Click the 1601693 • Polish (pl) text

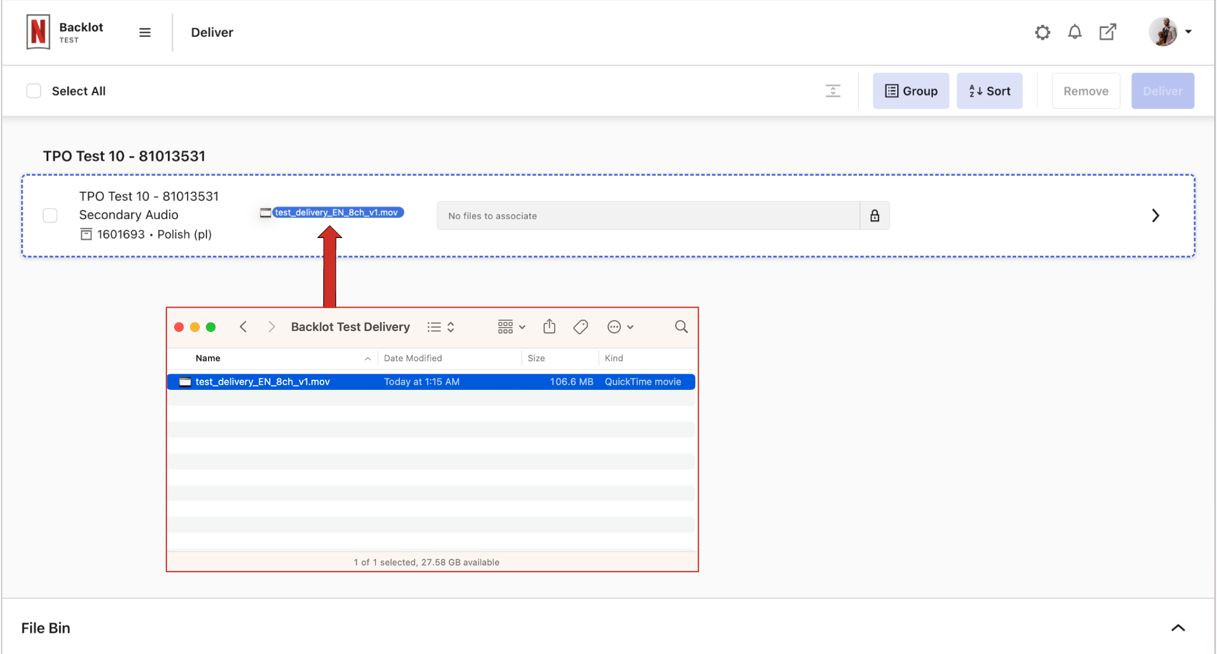tap(154, 234)
